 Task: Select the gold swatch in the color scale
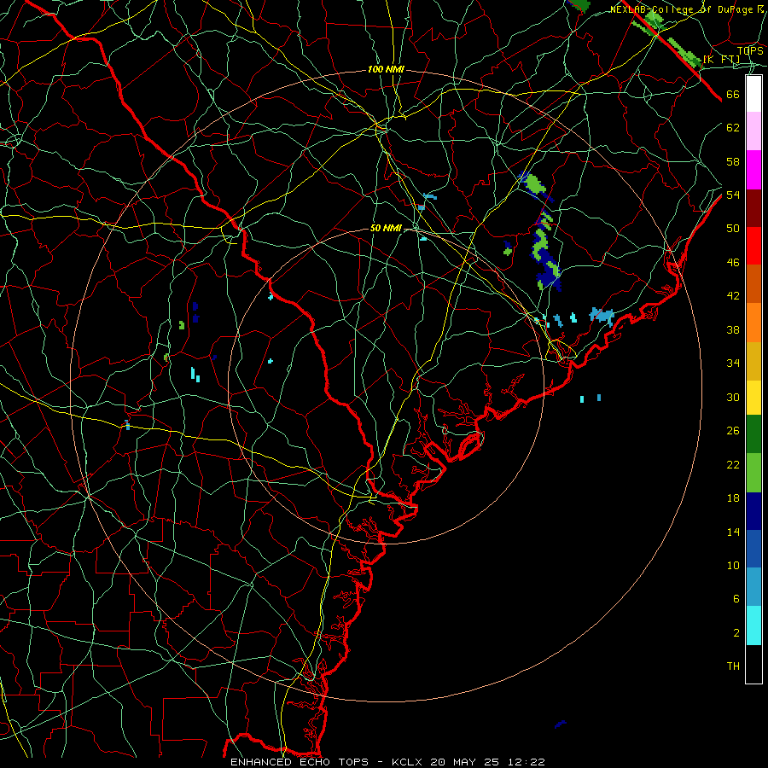click(753, 361)
